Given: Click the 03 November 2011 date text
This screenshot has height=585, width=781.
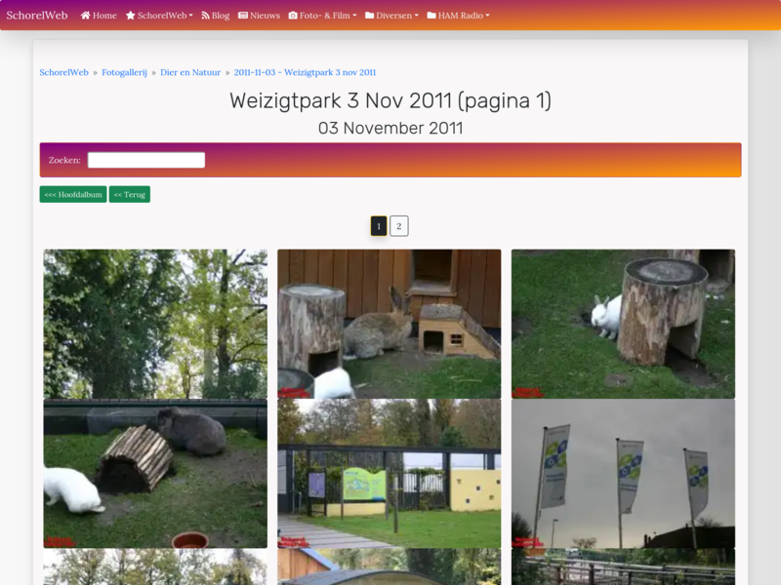Looking at the screenshot, I should click(x=390, y=129).
